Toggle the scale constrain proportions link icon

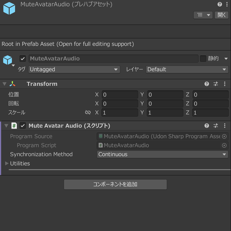[x=88, y=113]
